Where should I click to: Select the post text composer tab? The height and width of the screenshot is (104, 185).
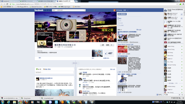click(39, 69)
